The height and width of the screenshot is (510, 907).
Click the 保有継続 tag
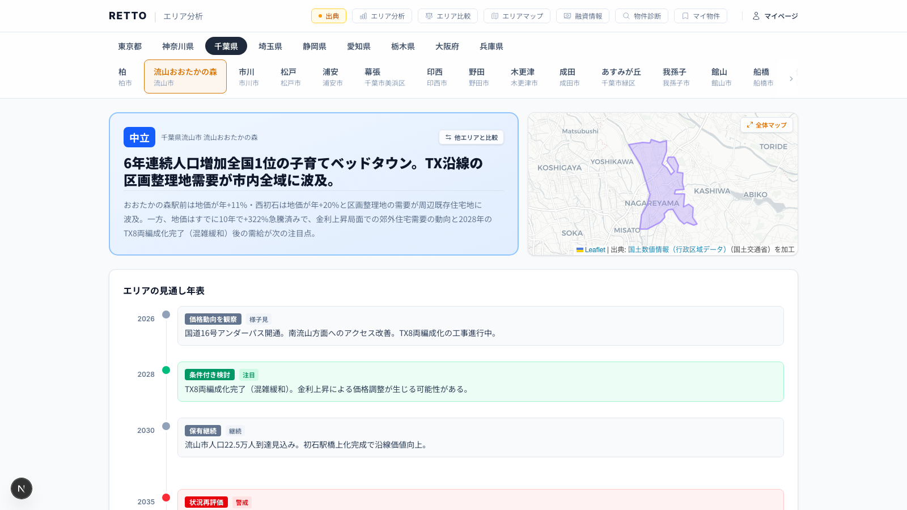[203, 431]
